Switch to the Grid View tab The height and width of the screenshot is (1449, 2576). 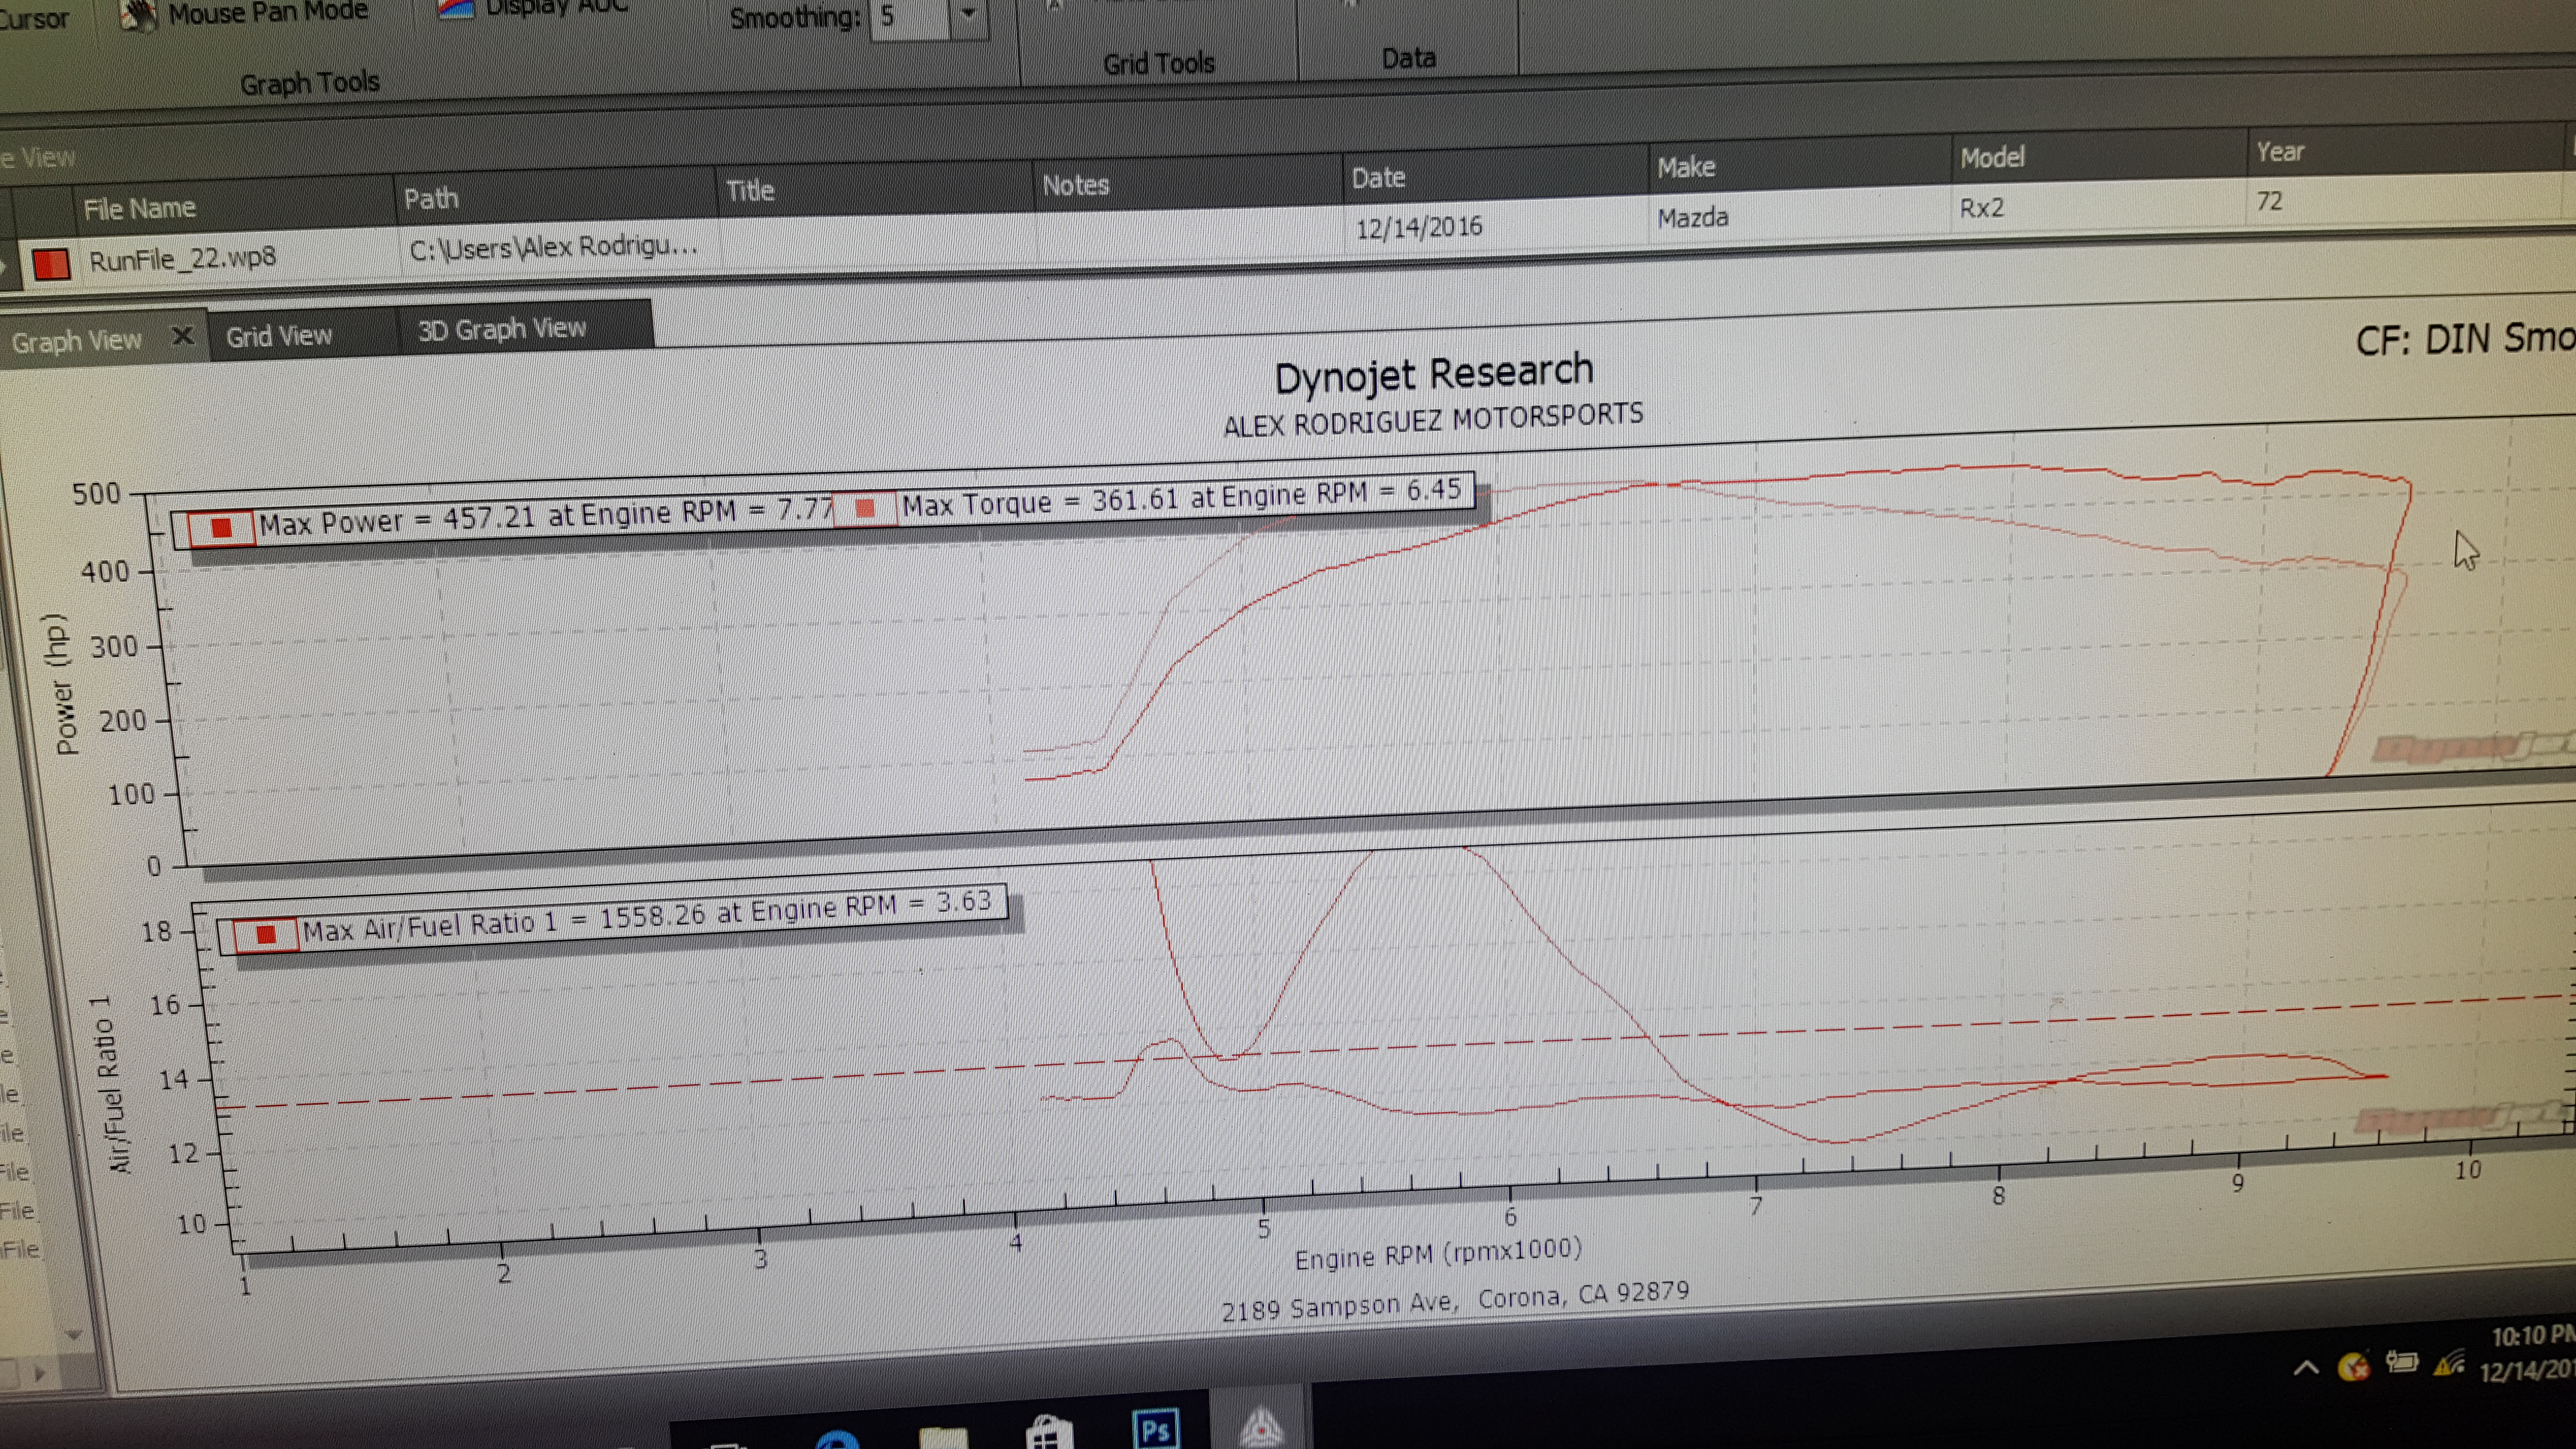pos(279,336)
